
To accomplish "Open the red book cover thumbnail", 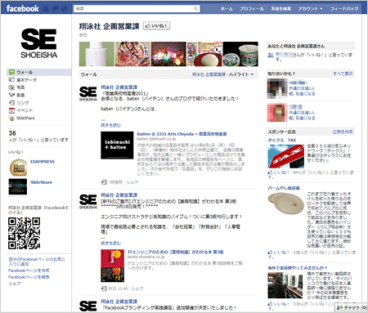I will click(113, 266).
